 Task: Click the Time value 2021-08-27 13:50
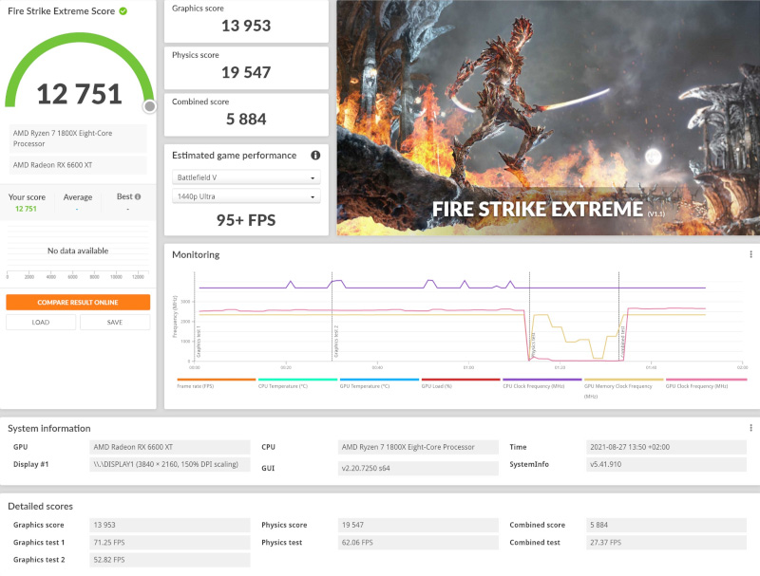click(666, 447)
